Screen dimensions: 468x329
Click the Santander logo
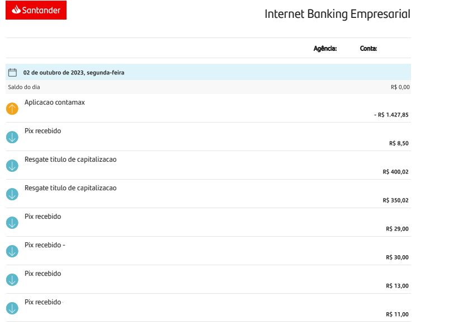[x=36, y=10]
